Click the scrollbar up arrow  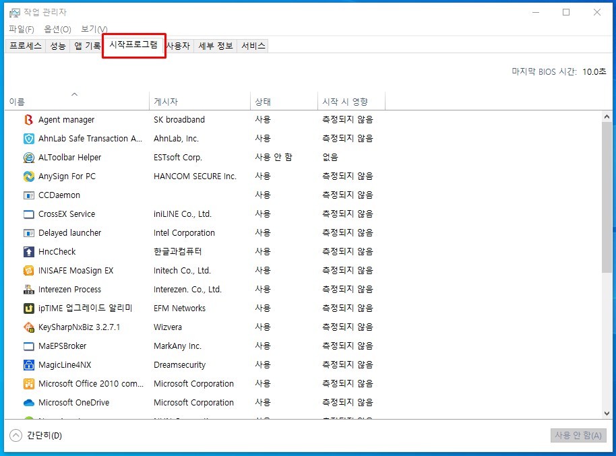(x=607, y=117)
